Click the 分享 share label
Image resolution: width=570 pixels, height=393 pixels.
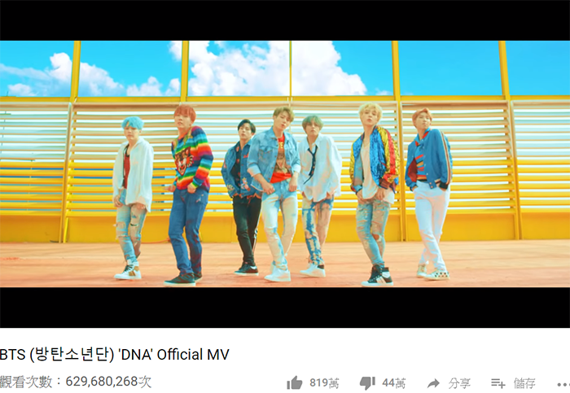pos(459,383)
